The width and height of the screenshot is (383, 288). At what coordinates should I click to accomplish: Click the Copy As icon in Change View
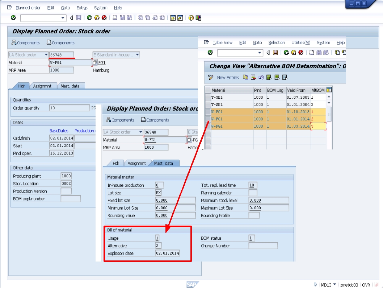(245, 77)
